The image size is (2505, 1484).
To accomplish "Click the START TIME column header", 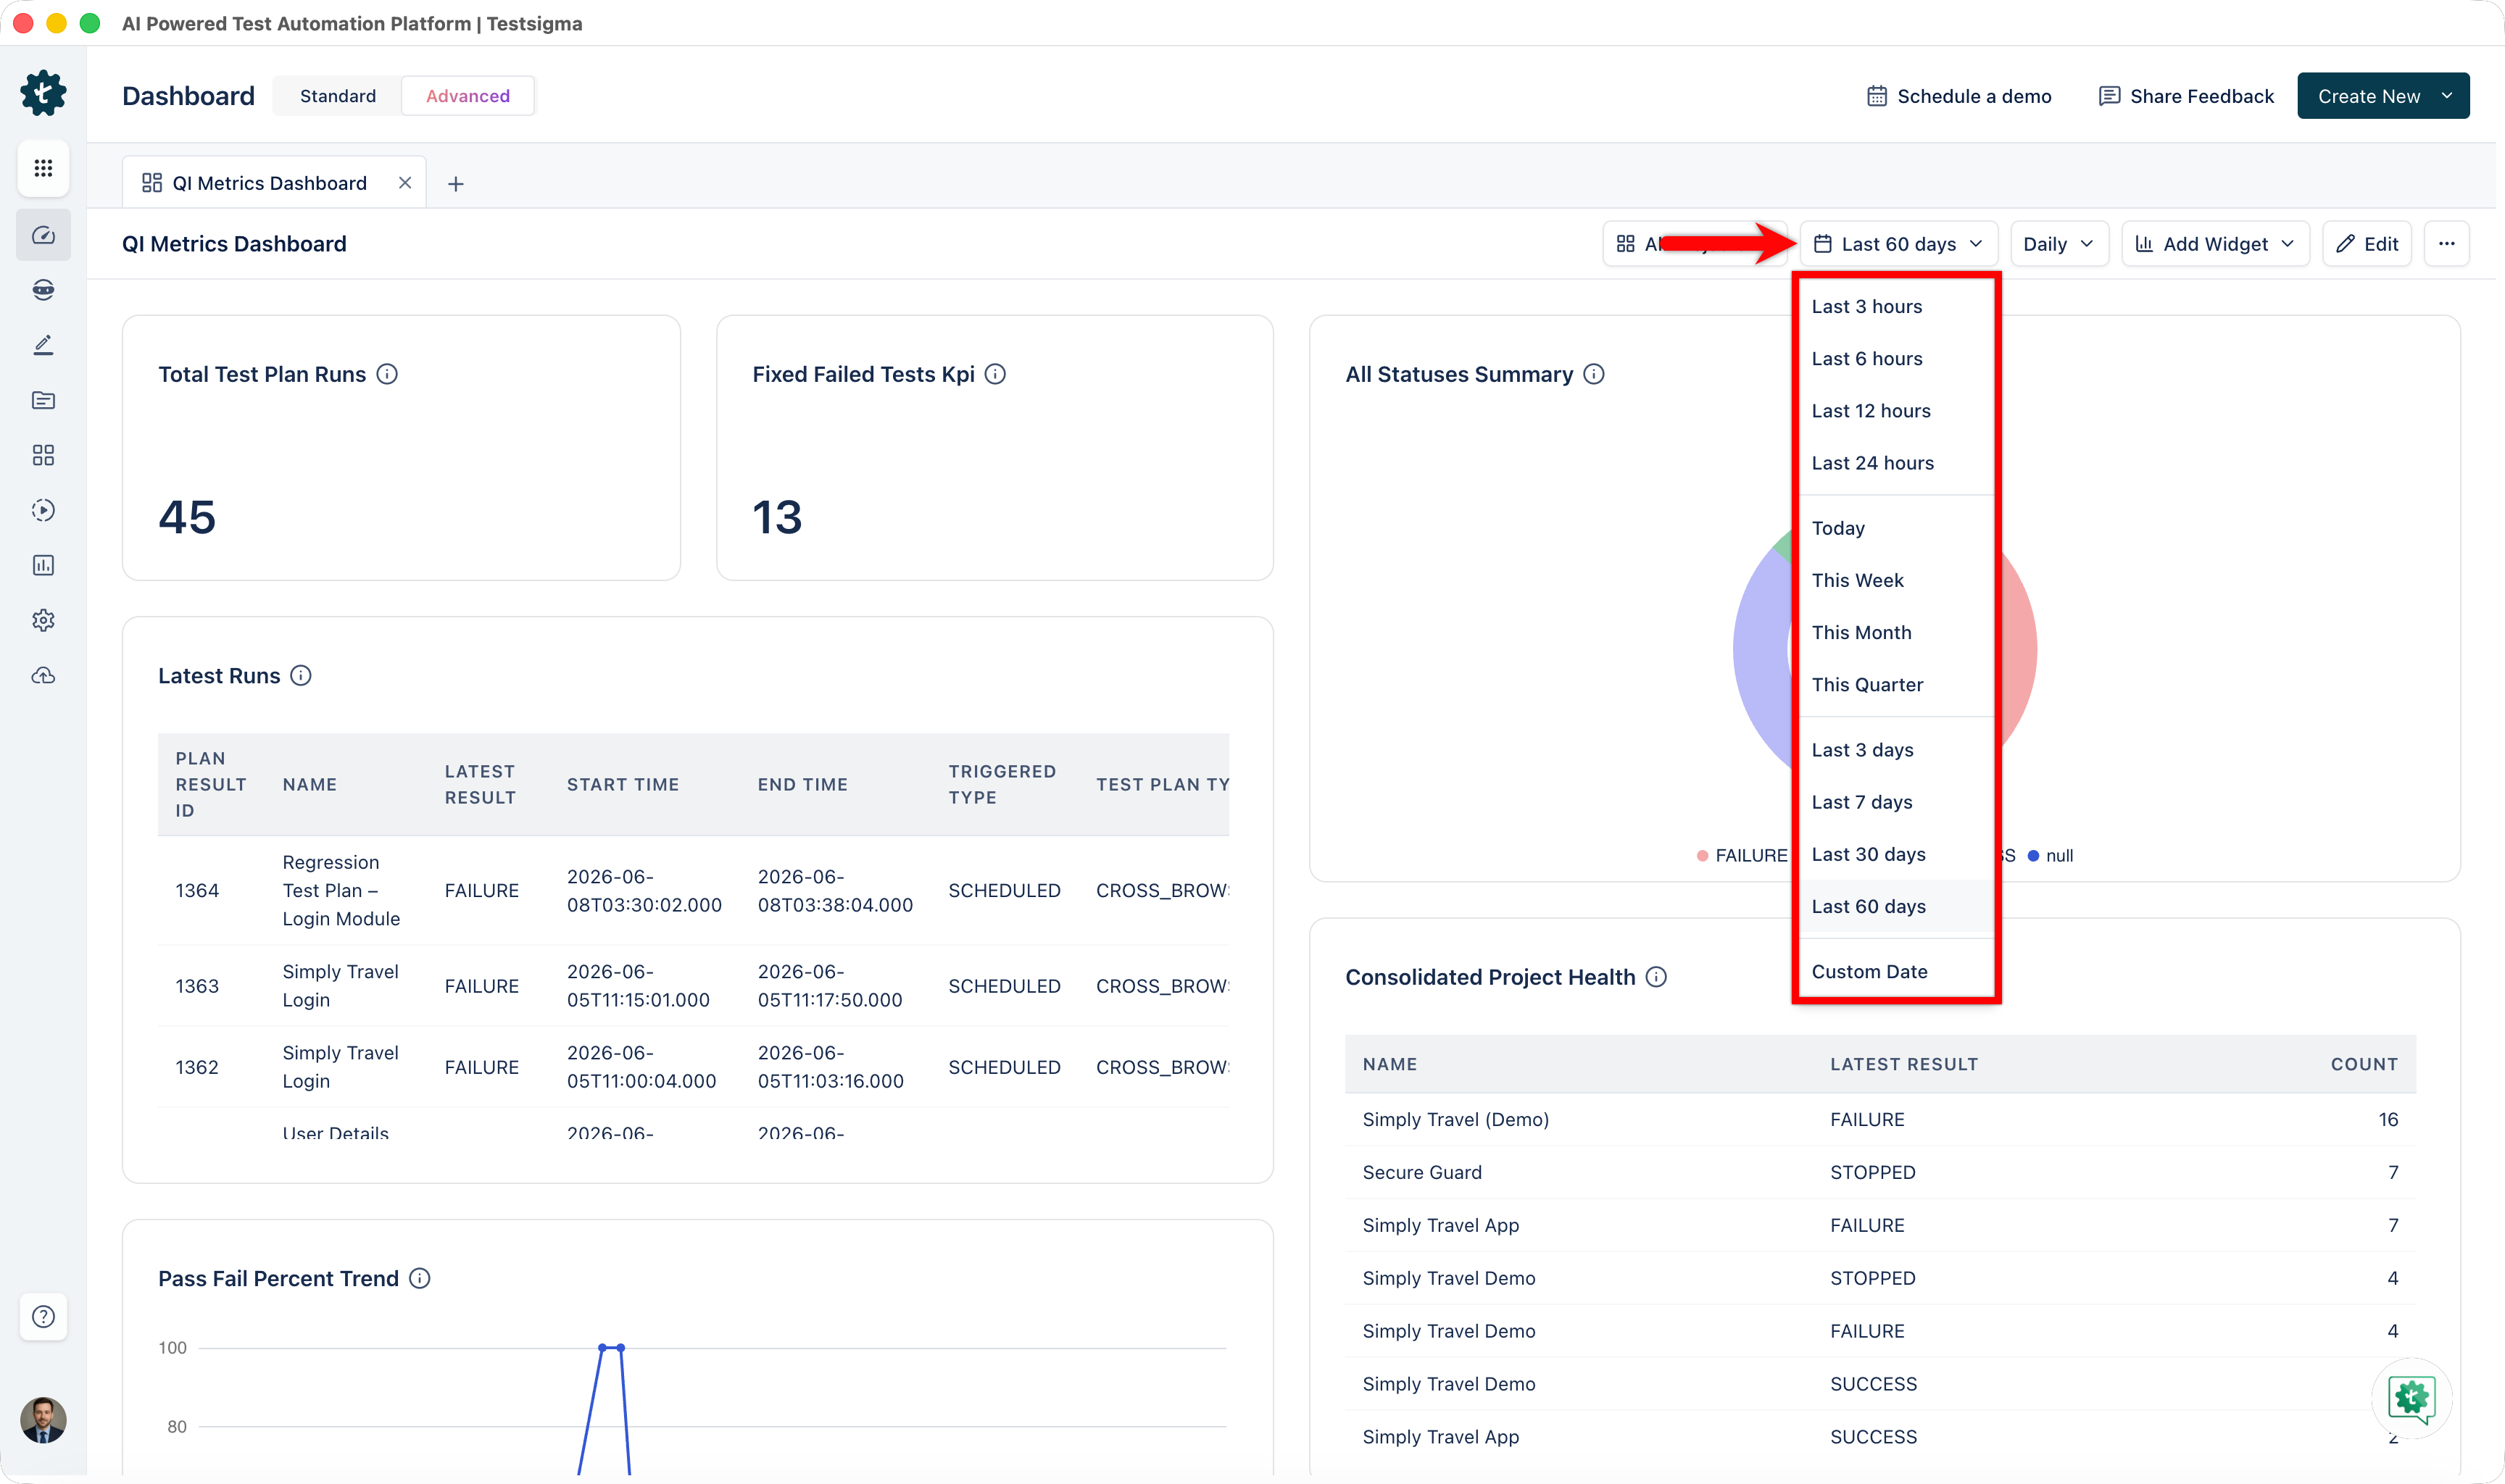I will 622,785.
